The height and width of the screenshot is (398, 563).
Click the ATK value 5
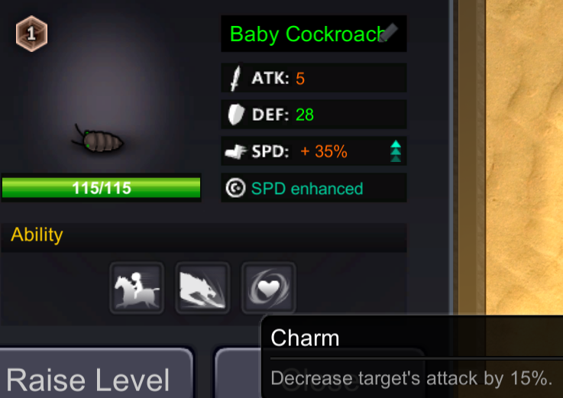pyautogui.click(x=300, y=79)
